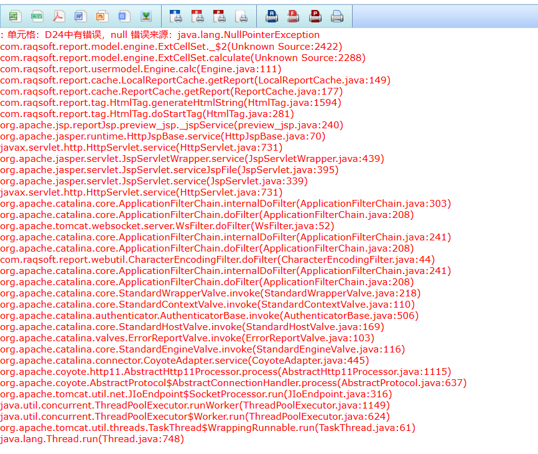Click the java.lang.Thread.run(Thread.java:748) line

(92, 439)
